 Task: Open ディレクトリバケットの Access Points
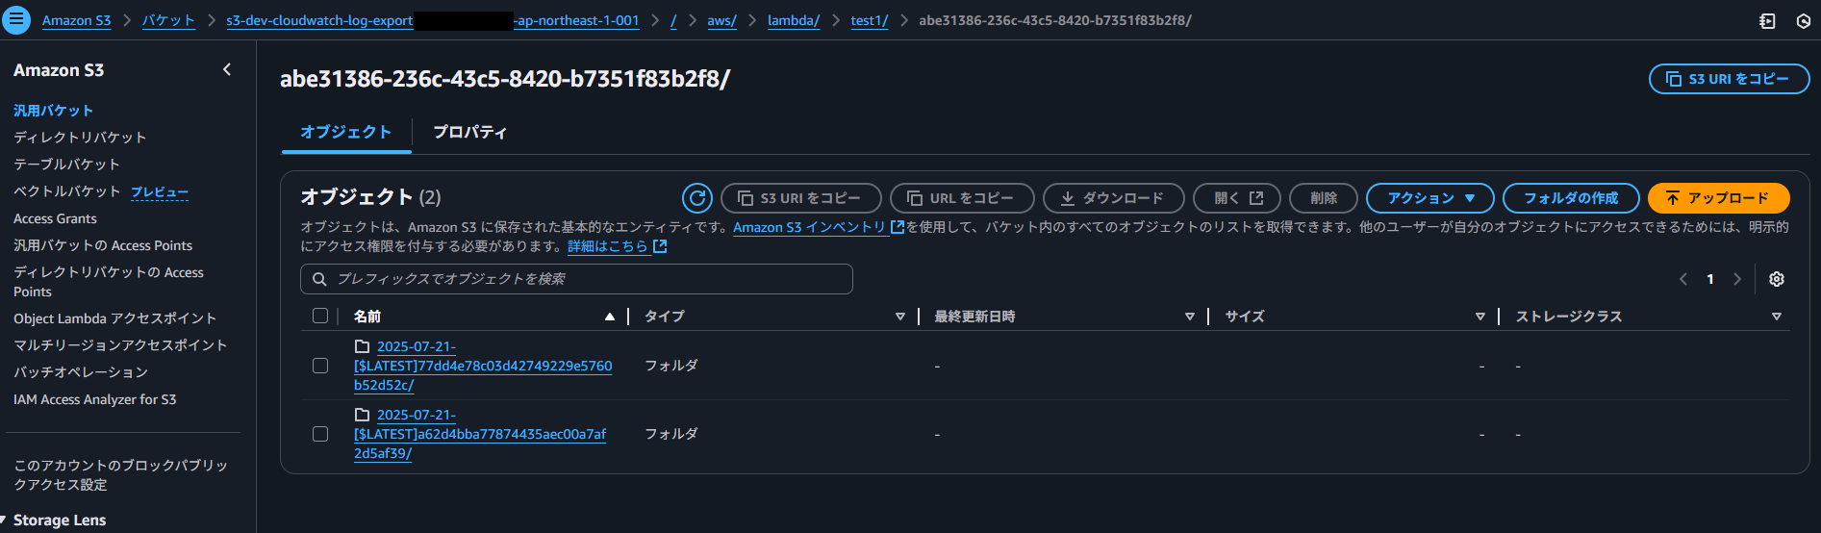click(109, 282)
